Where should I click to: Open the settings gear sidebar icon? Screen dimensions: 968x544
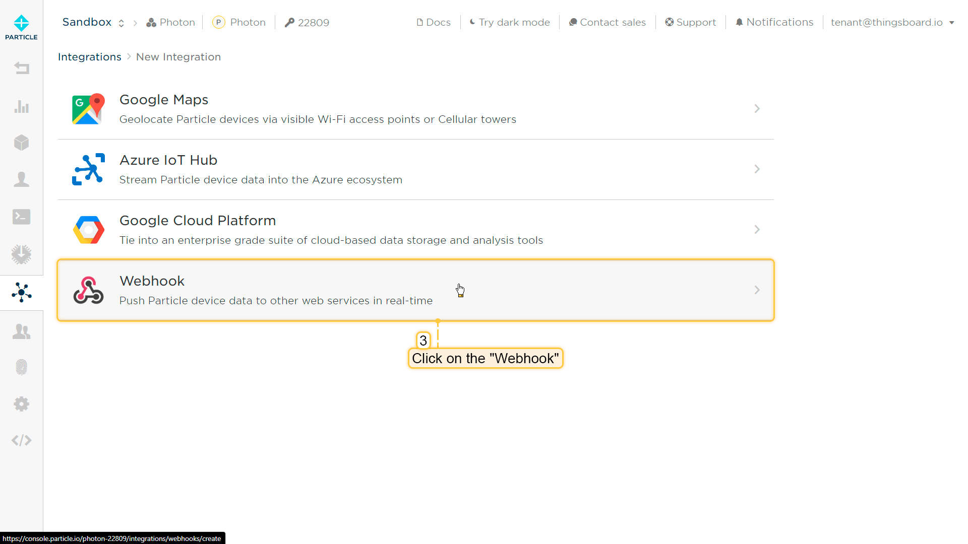(21, 403)
